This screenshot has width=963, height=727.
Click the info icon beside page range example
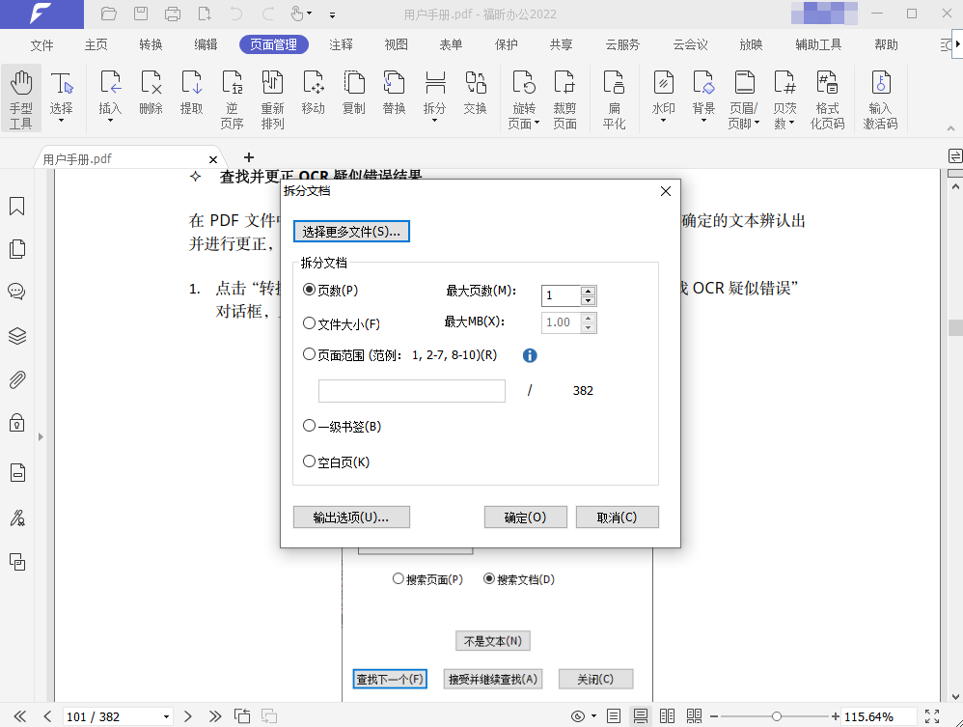530,355
